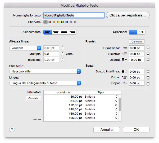Open help with the question mark
The width and height of the screenshot is (159, 143).
(x=12, y=129)
